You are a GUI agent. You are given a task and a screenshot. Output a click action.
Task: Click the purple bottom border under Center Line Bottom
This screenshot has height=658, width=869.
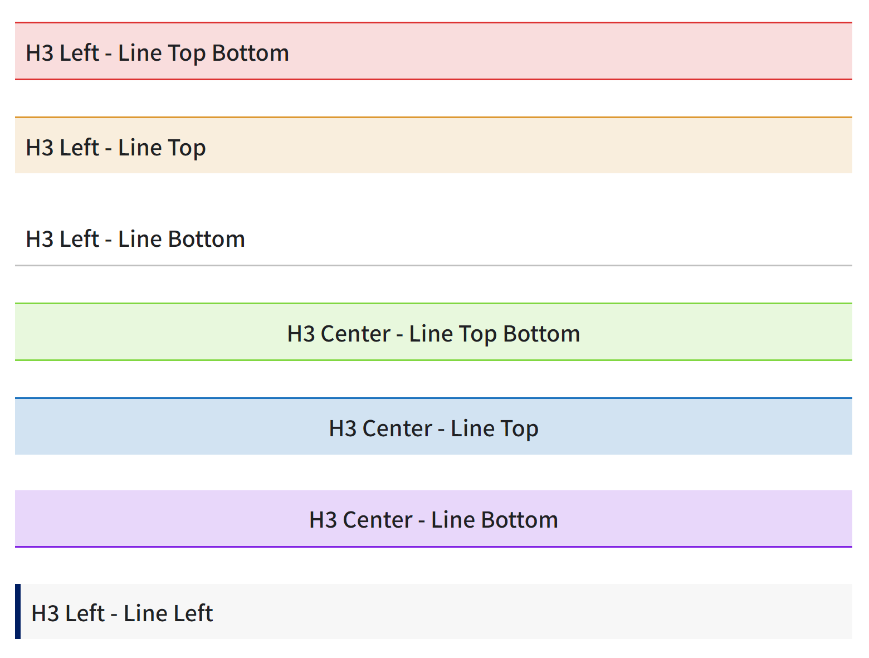click(x=433, y=547)
